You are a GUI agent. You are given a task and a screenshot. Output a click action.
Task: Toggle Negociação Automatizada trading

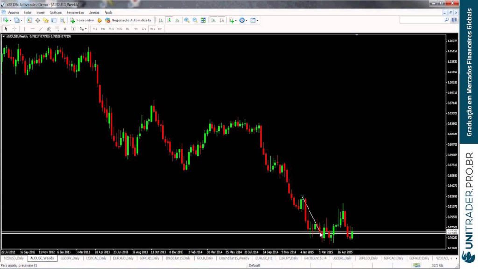pyautogui.click(x=128, y=21)
